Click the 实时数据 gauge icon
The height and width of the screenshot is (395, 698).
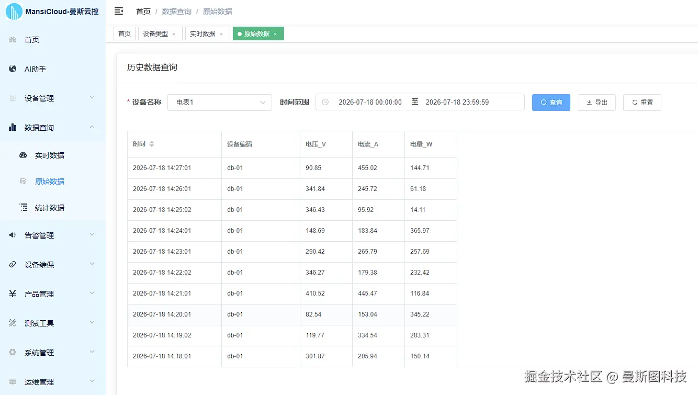tap(23, 155)
